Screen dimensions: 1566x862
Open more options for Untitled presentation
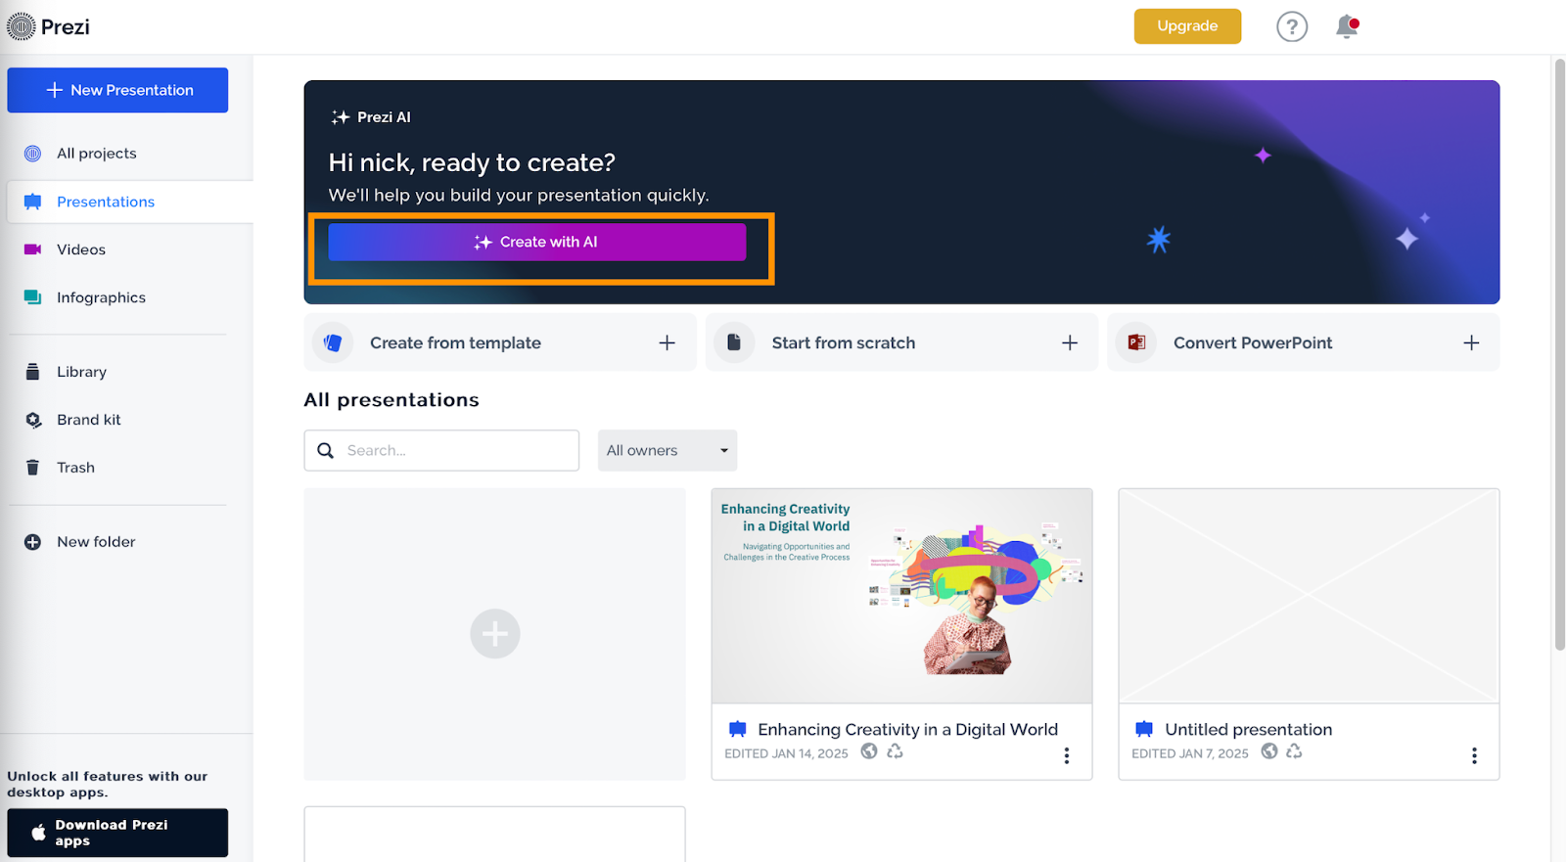tap(1474, 755)
